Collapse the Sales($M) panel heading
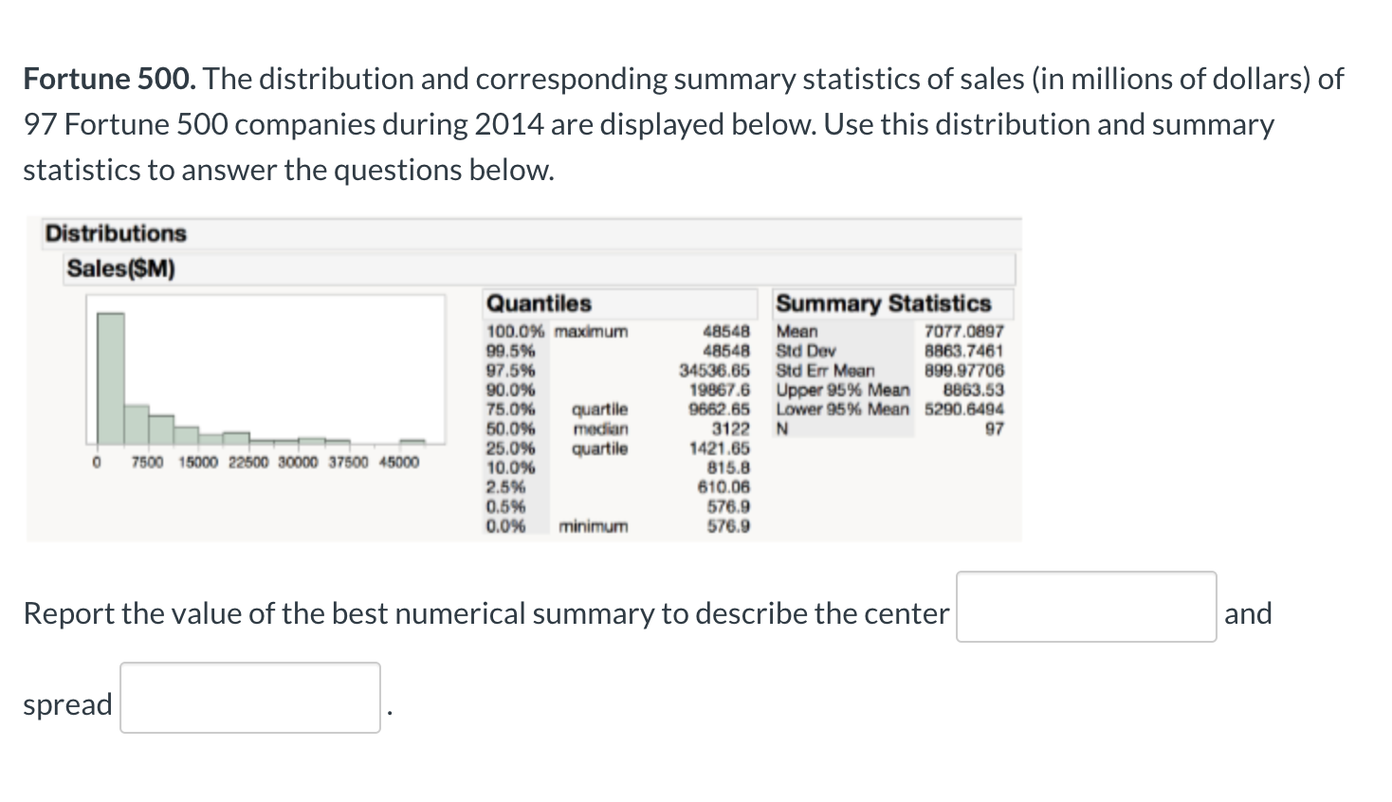This screenshot has width=1392, height=802. click(120, 269)
